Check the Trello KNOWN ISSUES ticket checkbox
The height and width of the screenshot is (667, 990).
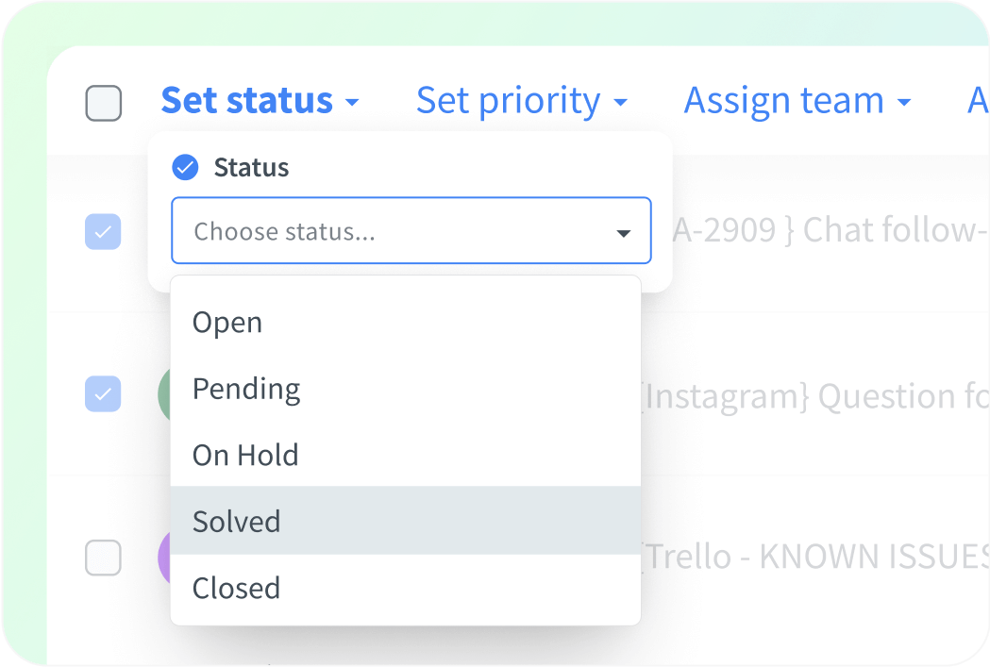(104, 558)
